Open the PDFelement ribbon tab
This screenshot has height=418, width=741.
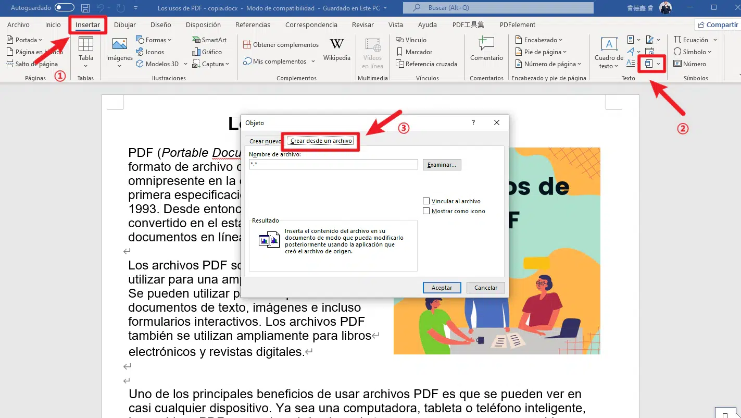click(x=518, y=24)
